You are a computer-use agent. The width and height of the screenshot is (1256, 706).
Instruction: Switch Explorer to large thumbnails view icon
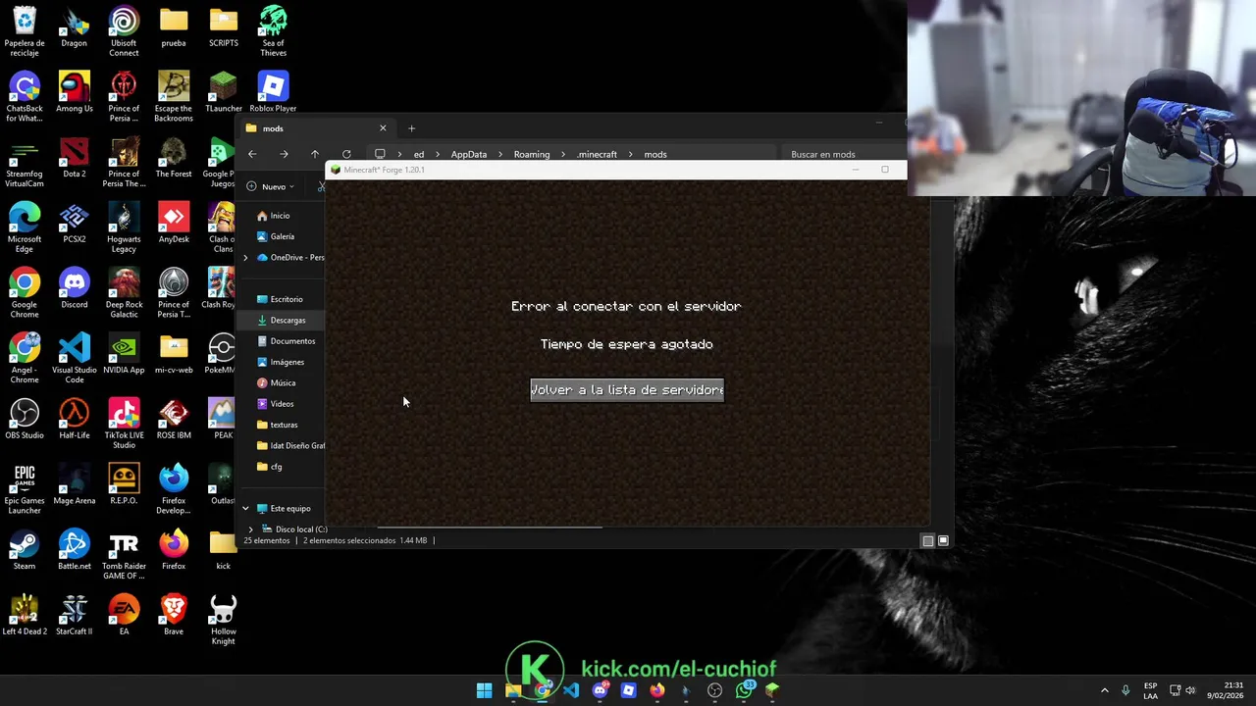943,540
